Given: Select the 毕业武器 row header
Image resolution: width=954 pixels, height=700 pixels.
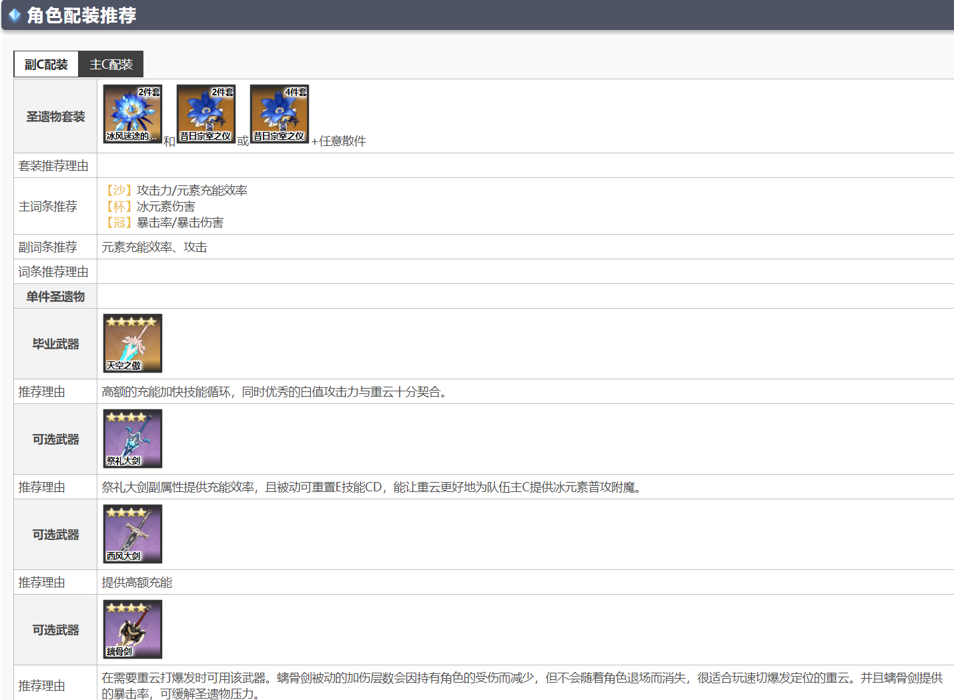Looking at the screenshot, I should point(55,344).
